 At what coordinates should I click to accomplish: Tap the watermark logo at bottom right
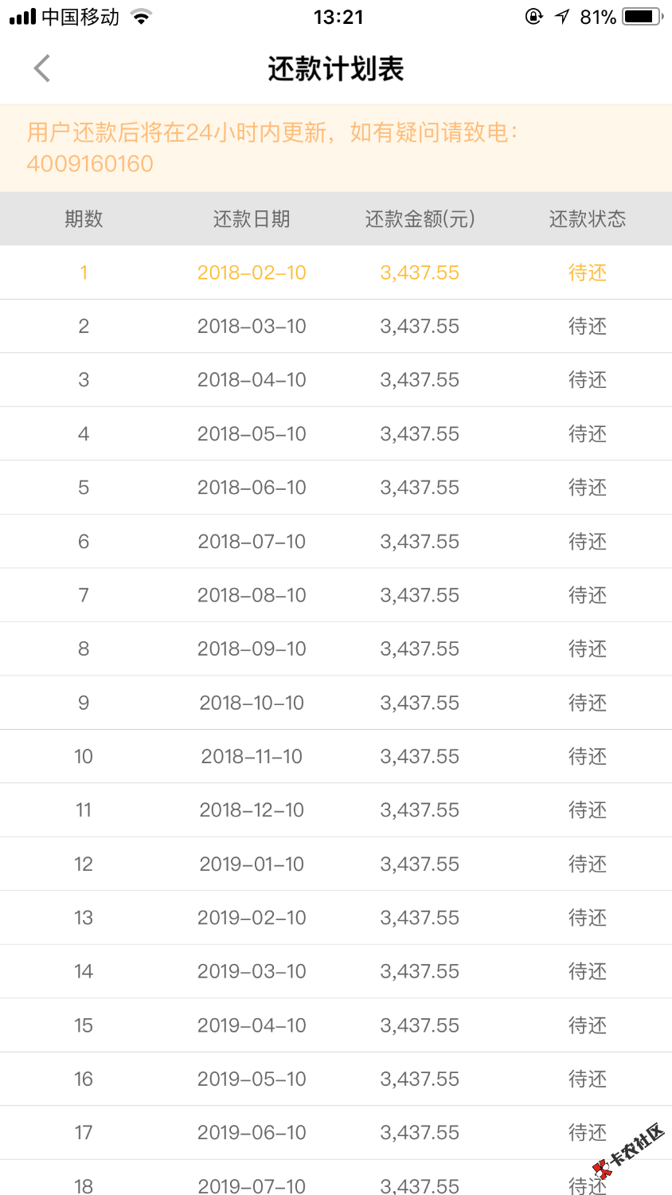[629, 1152]
